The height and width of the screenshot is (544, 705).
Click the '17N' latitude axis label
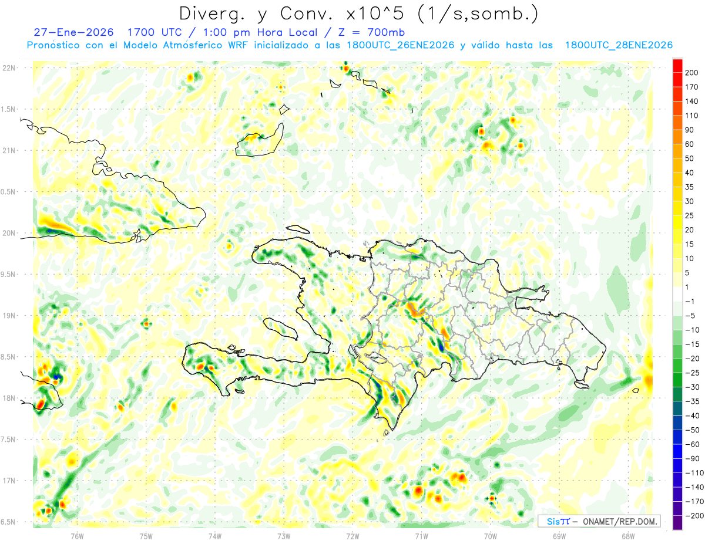click(10, 481)
